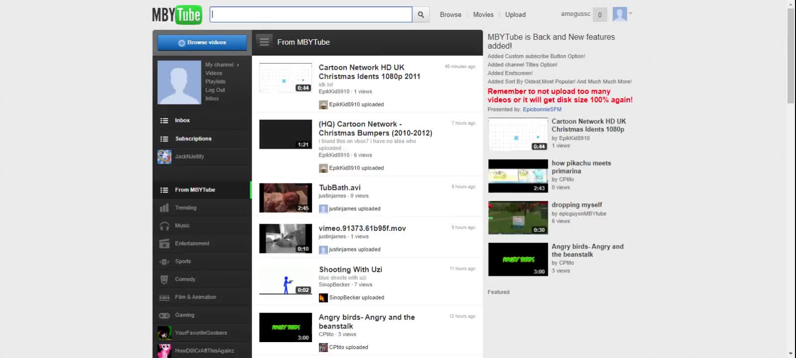Open the Film & Animation filmstrip icon

(164, 297)
